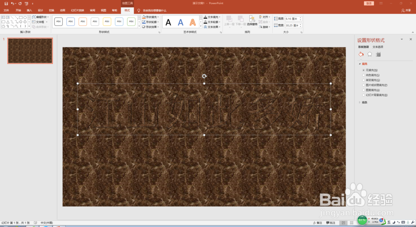
Task: Apply the black outline Abc shape style
Action: click(x=58, y=22)
